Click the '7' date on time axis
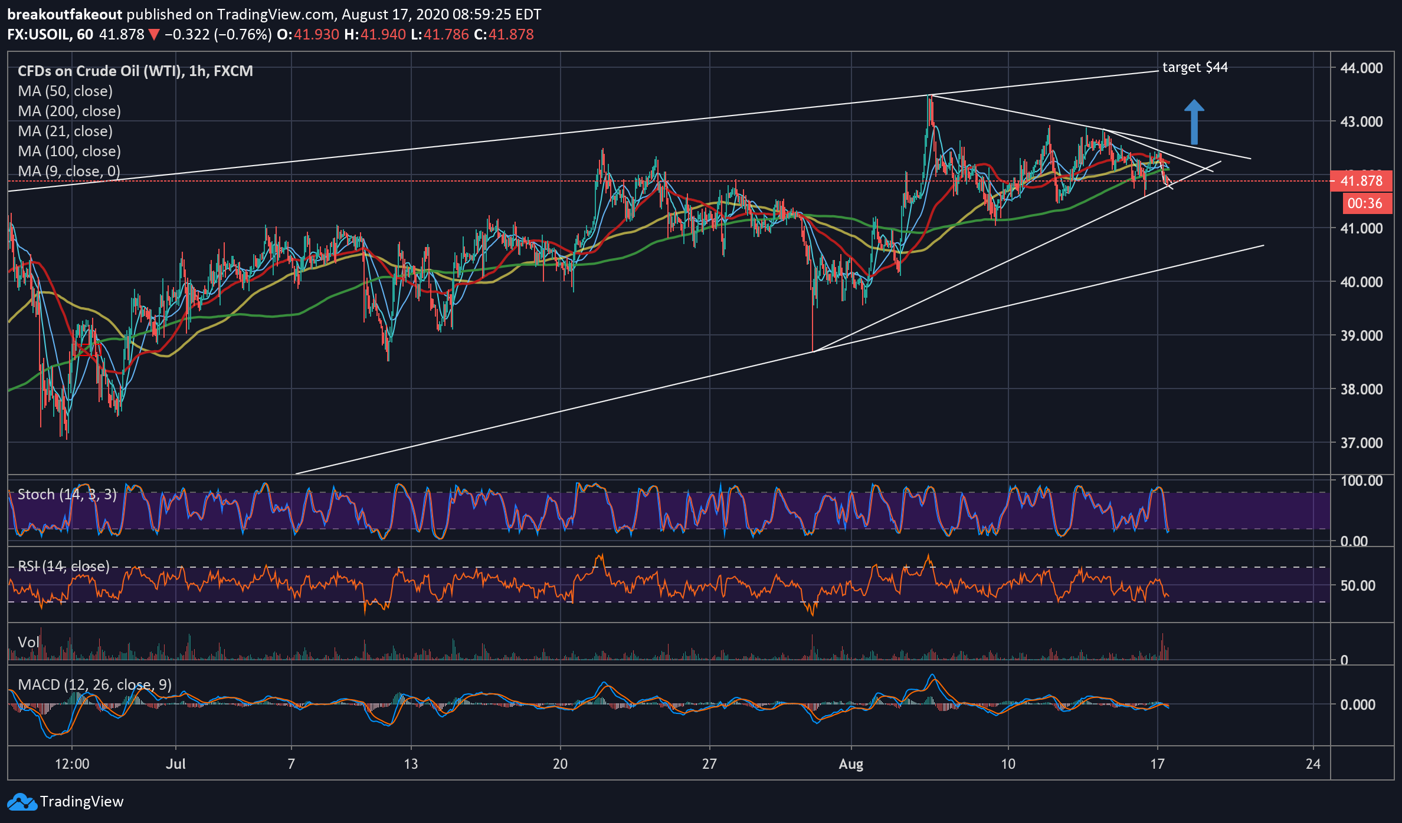Viewport: 1402px width, 823px height. pyautogui.click(x=291, y=764)
